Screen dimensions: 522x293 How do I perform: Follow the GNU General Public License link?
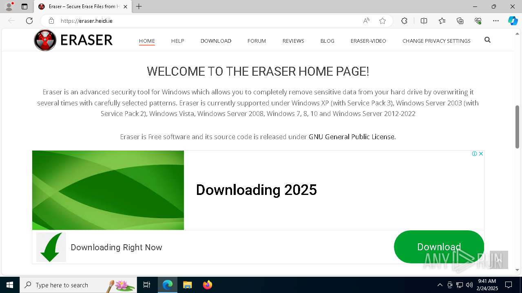(352, 137)
